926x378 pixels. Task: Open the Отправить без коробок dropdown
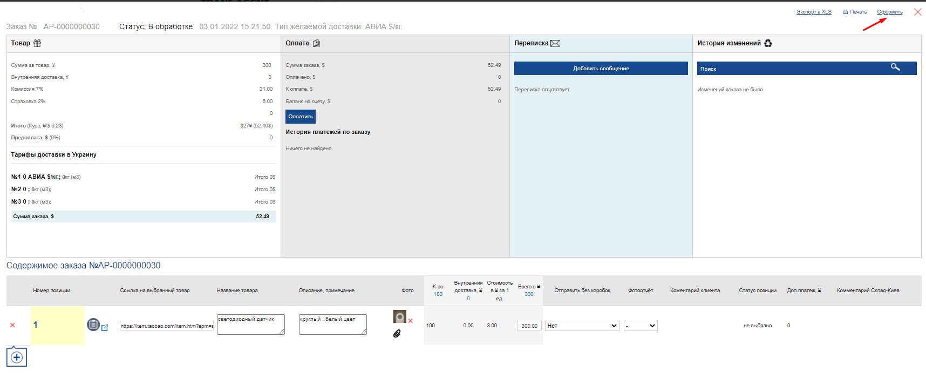[x=582, y=326]
